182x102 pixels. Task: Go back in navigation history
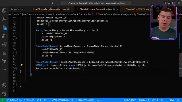(x=53, y=3)
